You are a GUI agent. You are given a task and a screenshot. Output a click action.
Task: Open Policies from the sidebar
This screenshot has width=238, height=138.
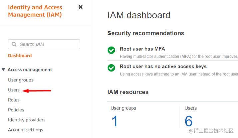click(x=16, y=110)
